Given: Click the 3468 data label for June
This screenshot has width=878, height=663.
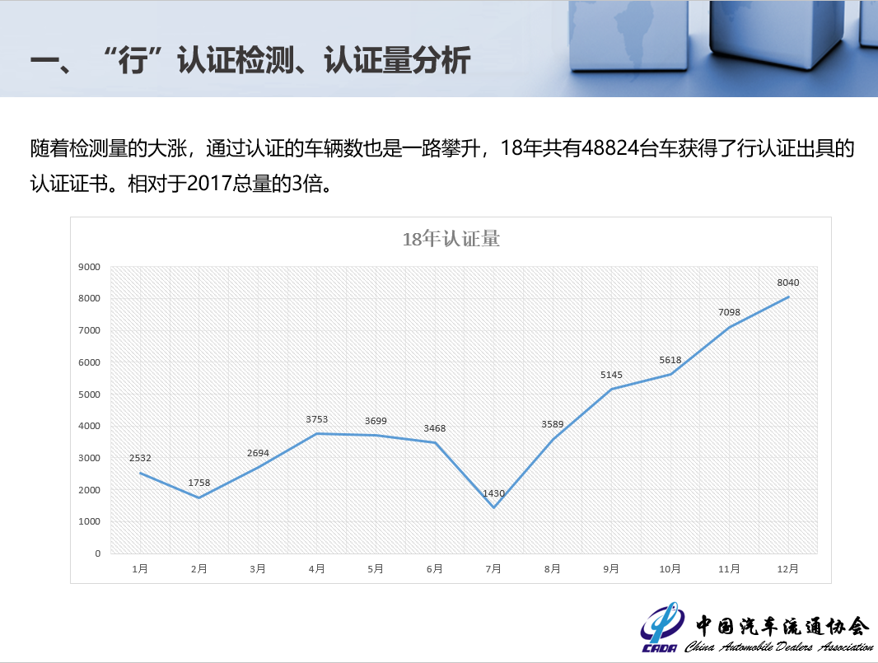Looking at the screenshot, I should (x=435, y=428).
